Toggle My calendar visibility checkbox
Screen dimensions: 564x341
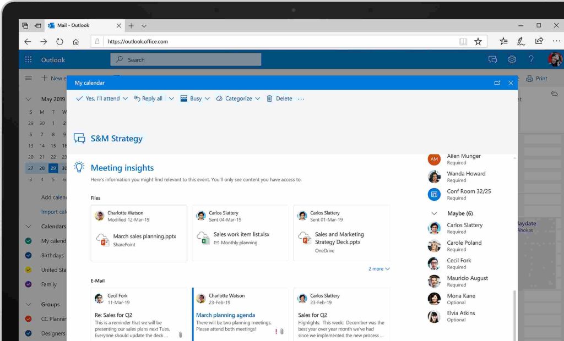click(x=29, y=241)
